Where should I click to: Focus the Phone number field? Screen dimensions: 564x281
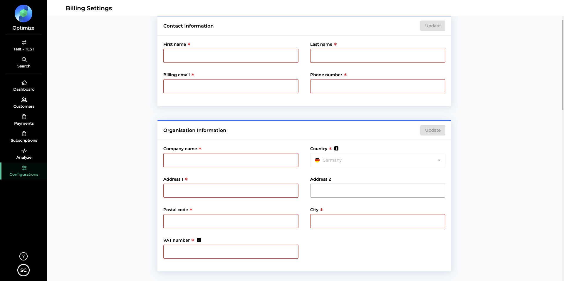378,86
